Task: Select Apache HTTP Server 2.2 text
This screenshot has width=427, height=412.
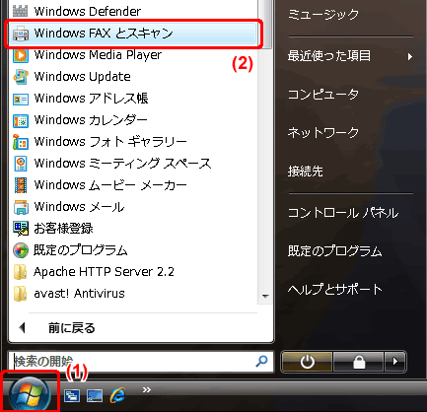Action: tap(104, 272)
